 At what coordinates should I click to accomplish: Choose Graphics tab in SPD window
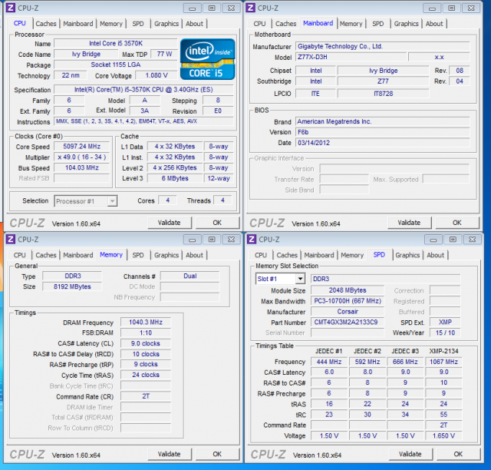407,255
